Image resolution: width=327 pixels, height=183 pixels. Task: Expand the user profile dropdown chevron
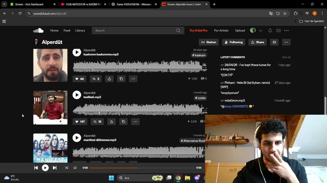(x=260, y=30)
